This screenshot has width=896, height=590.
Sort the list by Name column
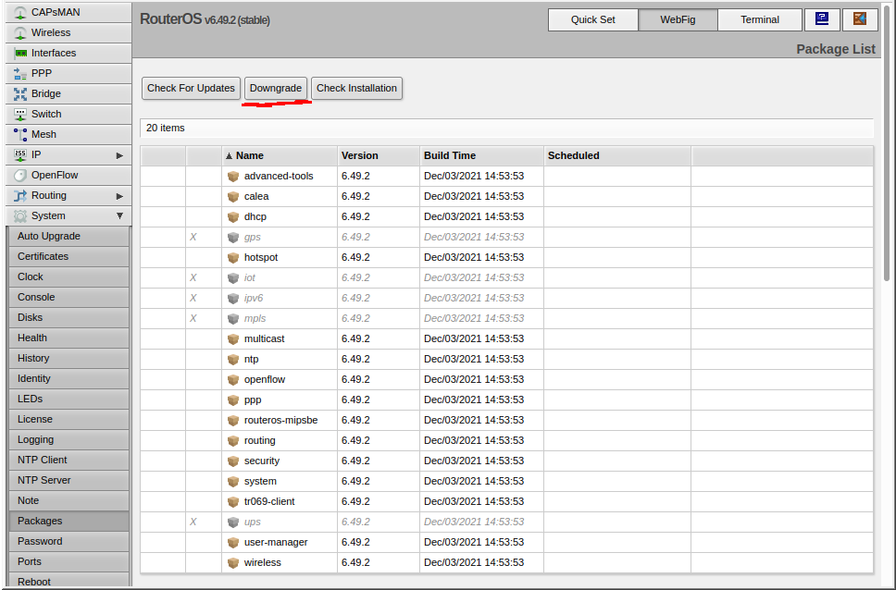280,156
